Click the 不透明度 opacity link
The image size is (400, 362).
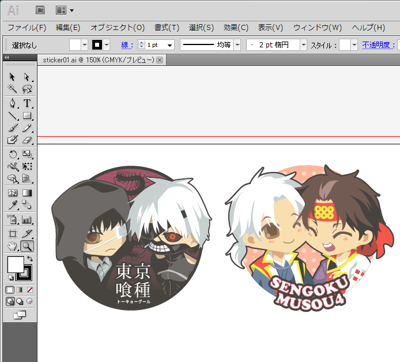tap(378, 45)
